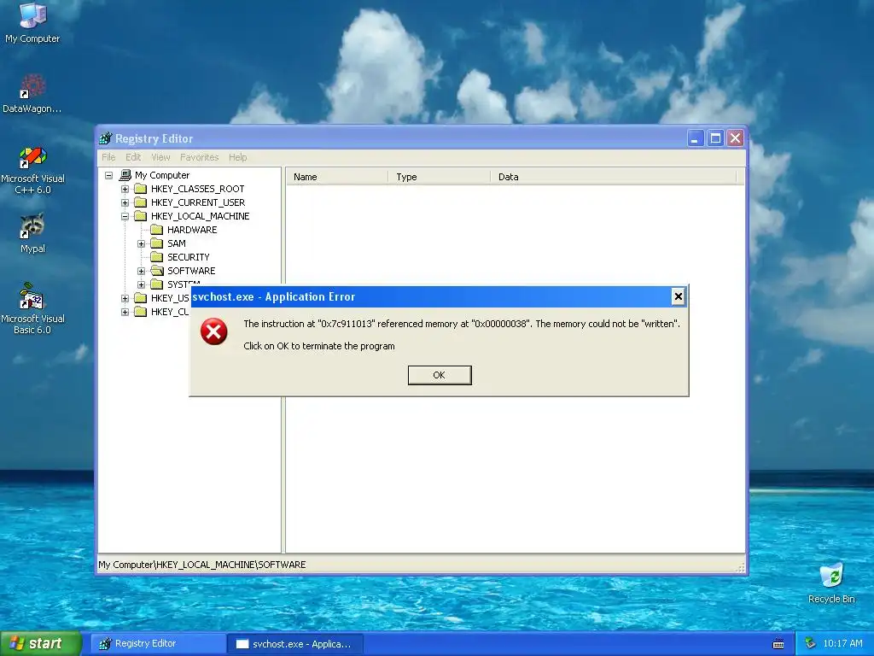Maximize the Registry Editor window

tap(716, 138)
